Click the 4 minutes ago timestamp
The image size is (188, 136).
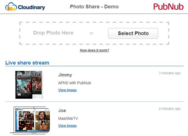coord(170,109)
